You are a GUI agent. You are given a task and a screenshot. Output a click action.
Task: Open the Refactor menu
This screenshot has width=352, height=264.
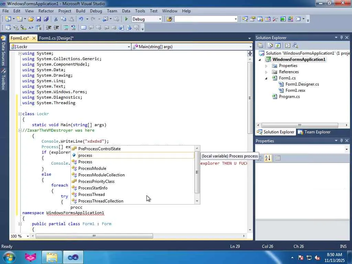click(46, 11)
